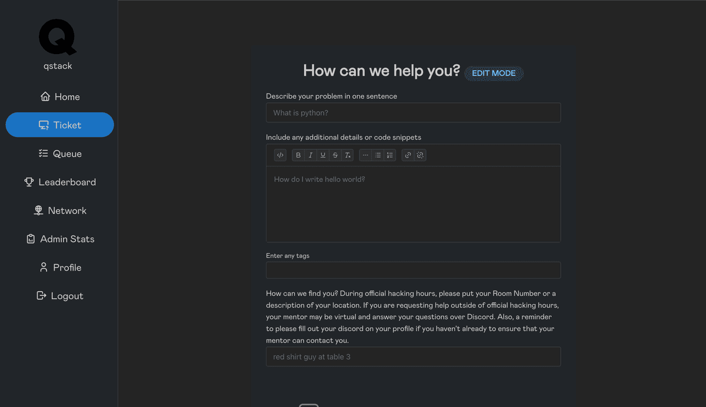Go to the Home page

pyautogui.click(x=59, y=97)
